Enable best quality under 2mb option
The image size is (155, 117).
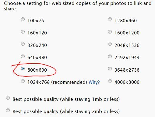click(x=8, y=110)
